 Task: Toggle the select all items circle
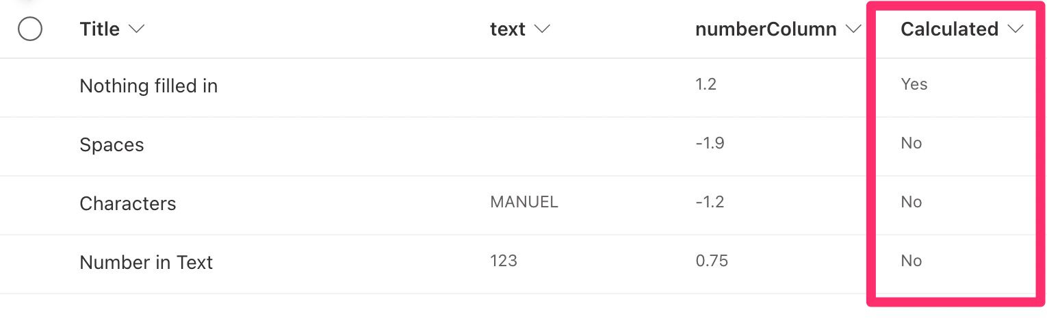(x=30, y=29)
